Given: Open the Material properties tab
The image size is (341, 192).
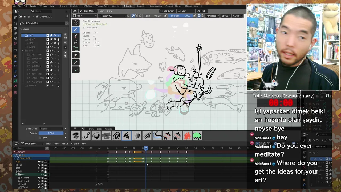Looking at the screenshot, I should pos(15,86).
